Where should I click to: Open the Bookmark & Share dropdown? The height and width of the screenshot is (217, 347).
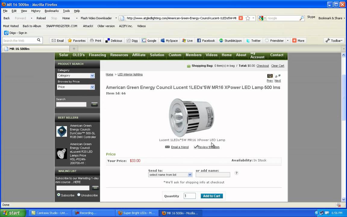[332, 18]
